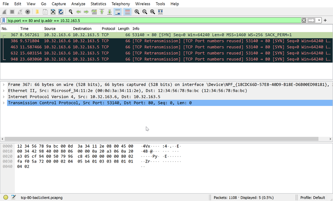Expand Transmission Control Protocol details
The height and width of the screenshot is (201, 333).
pyautogui.click(x=4, y=103)
